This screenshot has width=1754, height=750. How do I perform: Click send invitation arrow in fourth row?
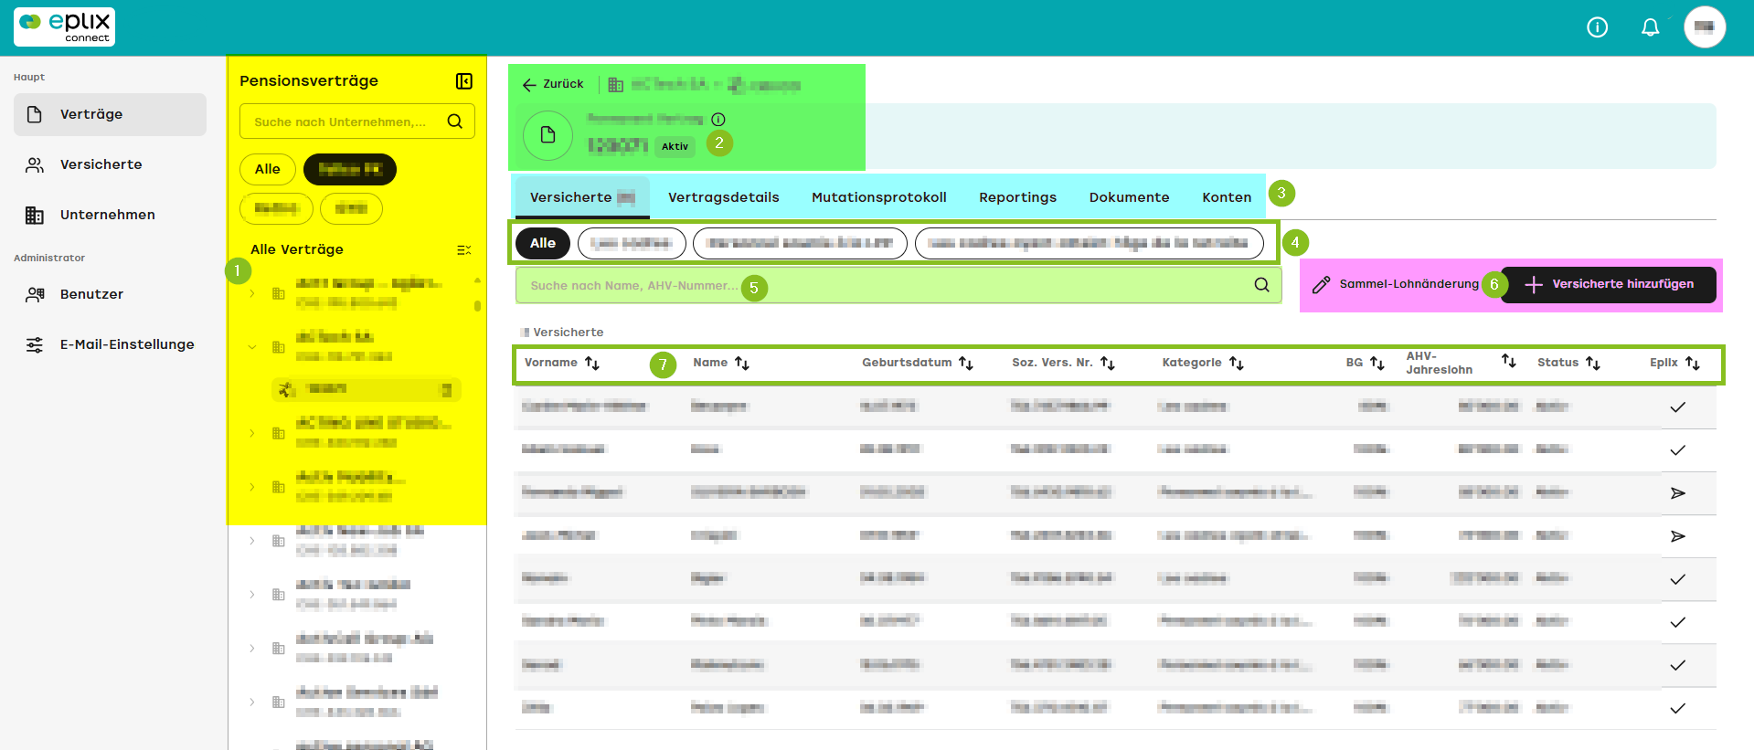point(1677,536)
